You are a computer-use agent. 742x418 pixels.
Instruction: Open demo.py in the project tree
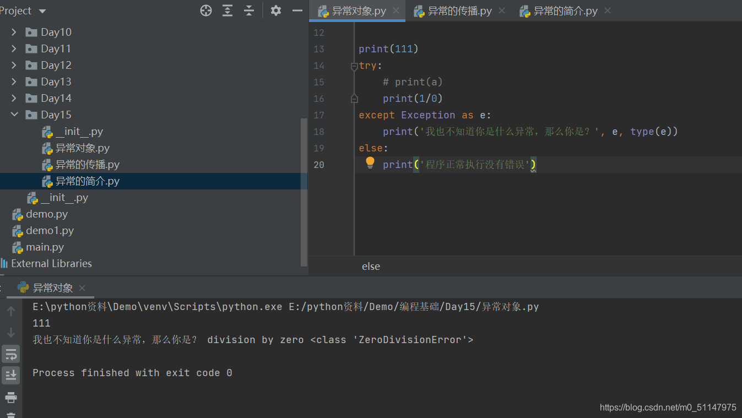click(x=47, y=214)
